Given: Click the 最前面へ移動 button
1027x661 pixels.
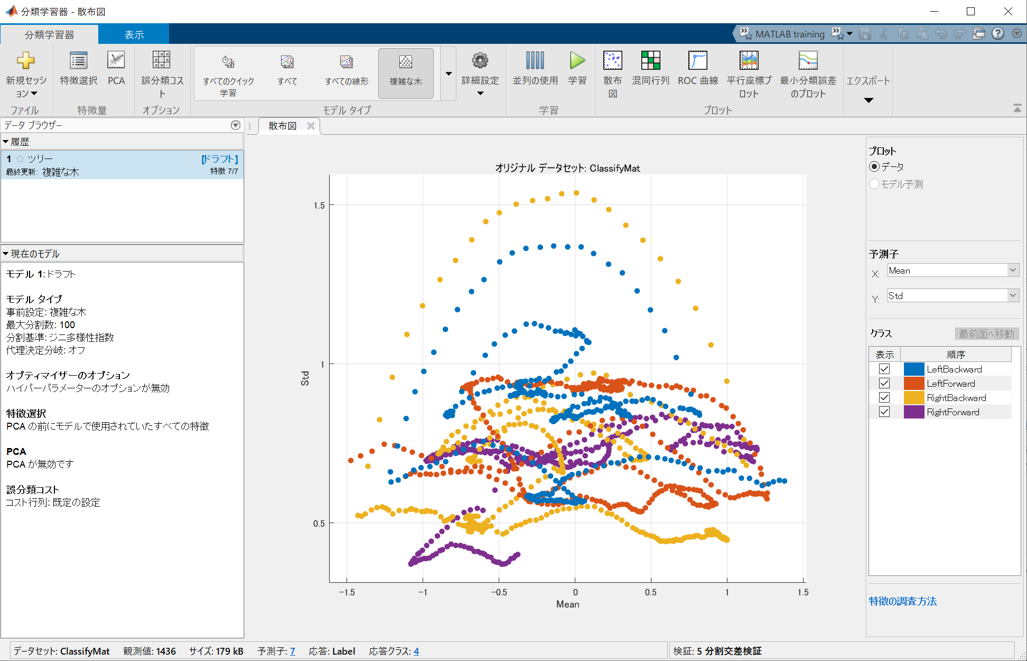Looking at the screenshot, I should coord(986,334).
